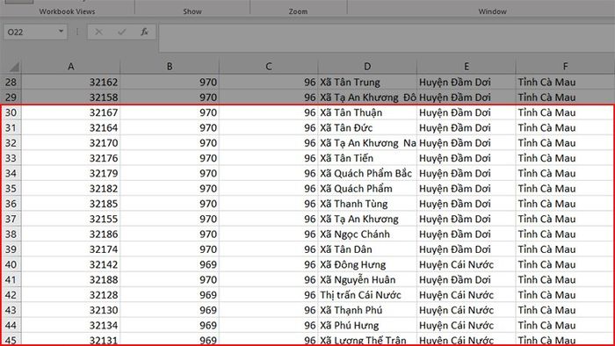Click the Xã Thanh Tùng cell
Viewport: 615px width, 346px height.
pyautogui.click(x=367, y=204)
